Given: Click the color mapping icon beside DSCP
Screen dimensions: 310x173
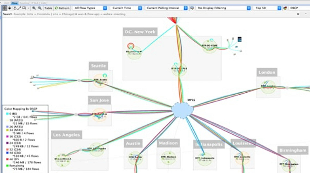Looking at the screenshot, I should pyautogui.click(x=285, y=8).
